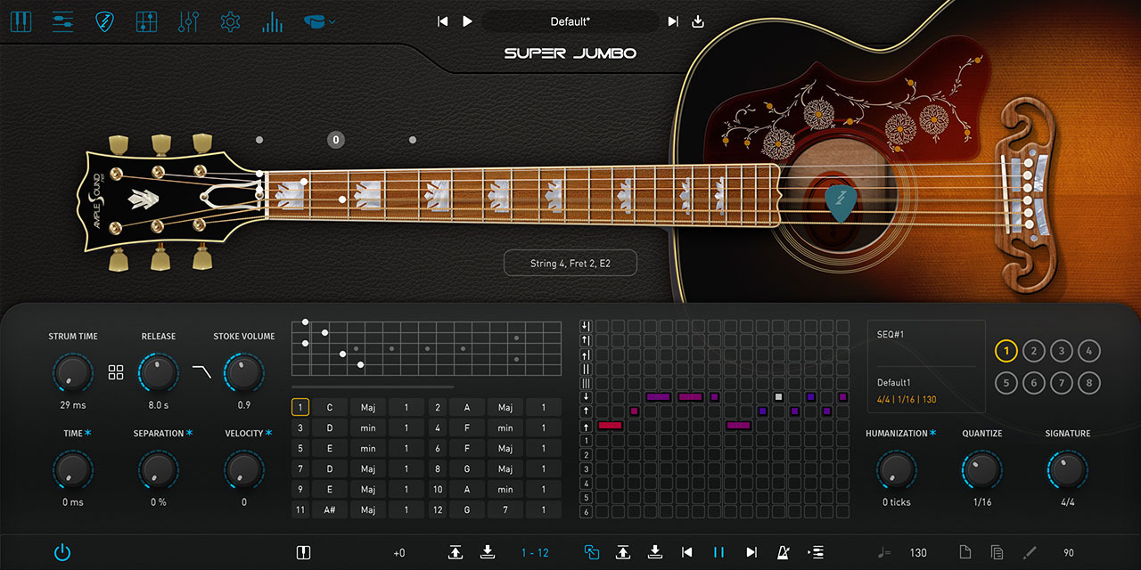Adjust the Strum Time knob

72,372
